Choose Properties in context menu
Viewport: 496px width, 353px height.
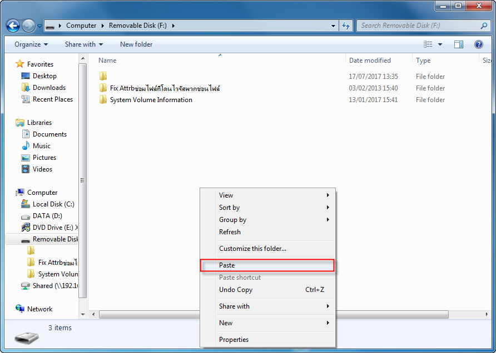point(267,340)
